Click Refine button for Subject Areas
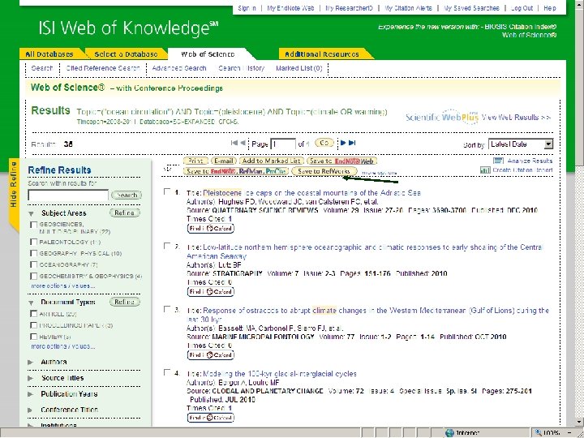Screen dimensions: 584x438 click(125, 213)
